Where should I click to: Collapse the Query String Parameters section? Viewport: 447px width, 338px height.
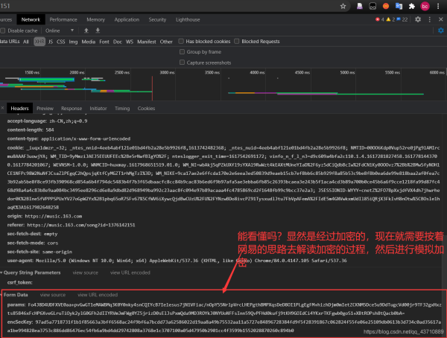click(x=4, y=272)
